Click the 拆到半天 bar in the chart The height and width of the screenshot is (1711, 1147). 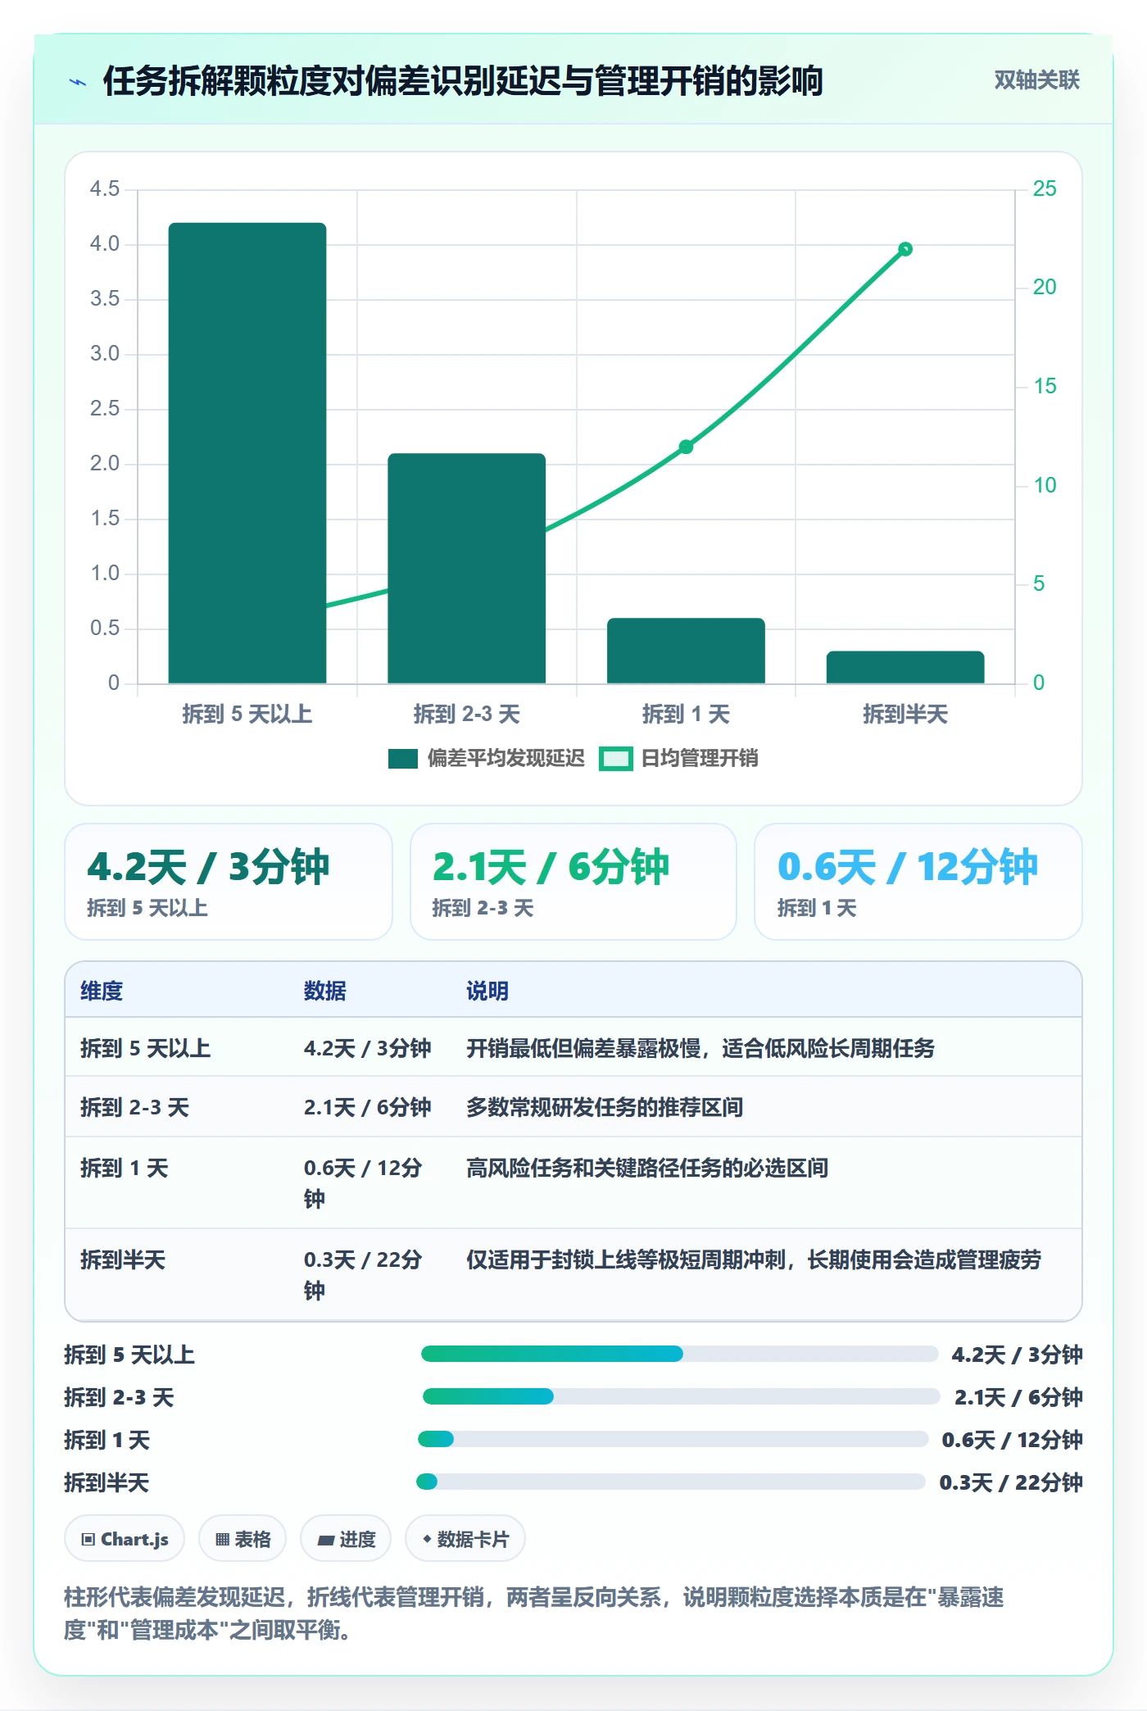(905, 667)
